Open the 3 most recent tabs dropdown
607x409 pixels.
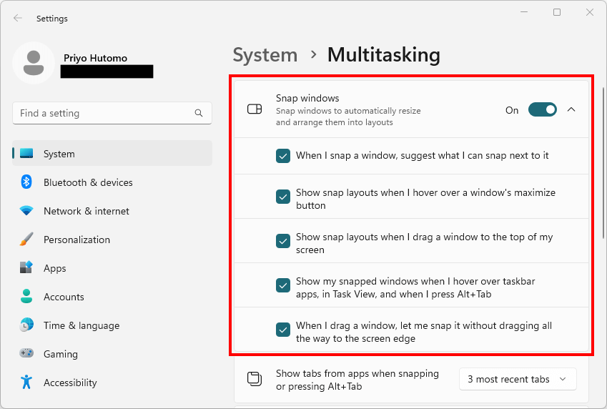tap(517, 379)
